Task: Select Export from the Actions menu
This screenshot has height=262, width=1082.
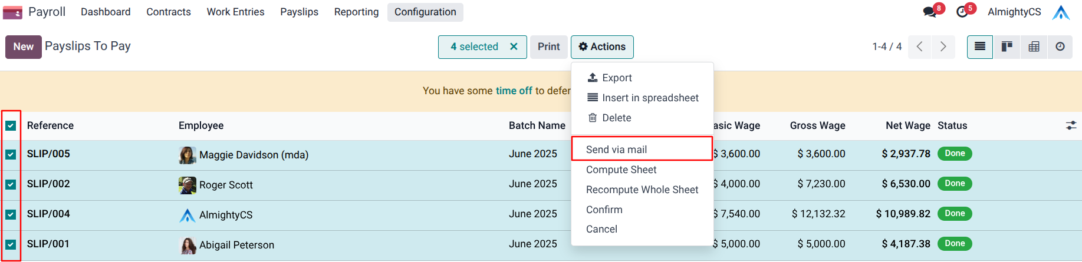Action: coord(617,78)
